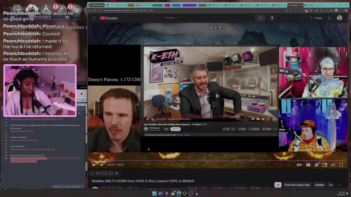The width and height of the screenshot is (351, 197).
Task: Expand more filter chips with right arrow
Action: 339,185
